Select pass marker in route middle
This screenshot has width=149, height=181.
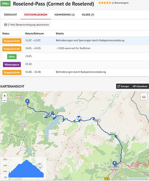[x=79, y=118]
